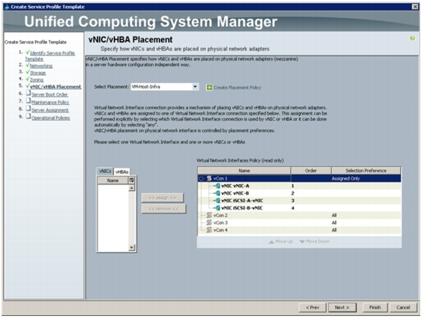Switch to the vNICs tab
Image resolution: width=427 pixels, height=319 pixels.
click(105, 171)
